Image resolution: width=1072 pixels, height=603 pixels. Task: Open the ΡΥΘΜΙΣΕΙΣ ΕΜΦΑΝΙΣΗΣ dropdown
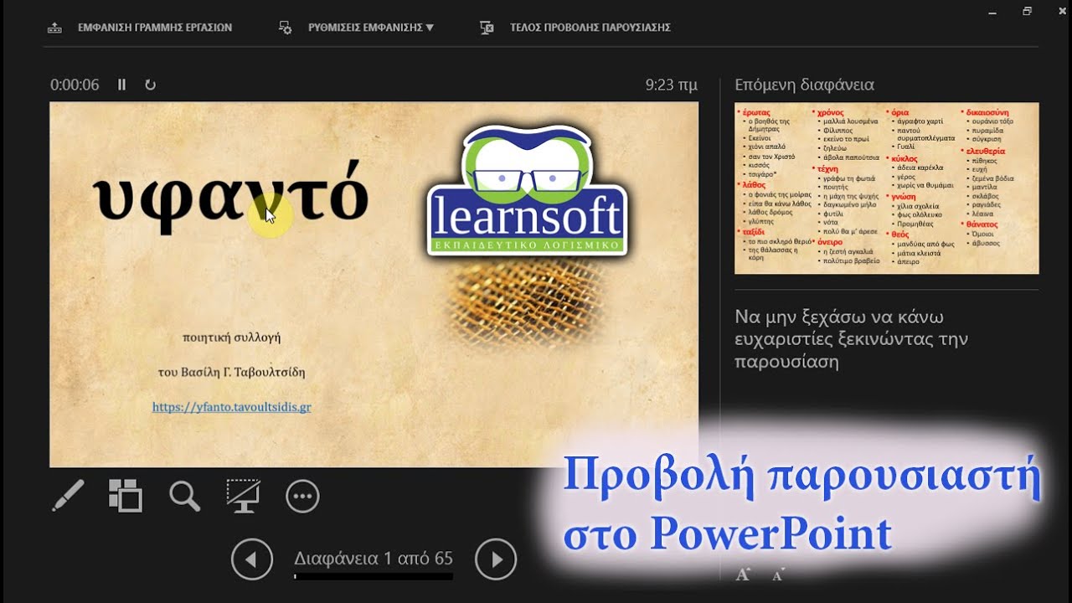coord(371,28)
